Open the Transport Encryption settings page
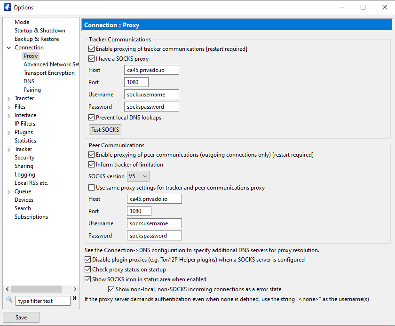This screenshot has width=395, height=326. coord(49,73)
